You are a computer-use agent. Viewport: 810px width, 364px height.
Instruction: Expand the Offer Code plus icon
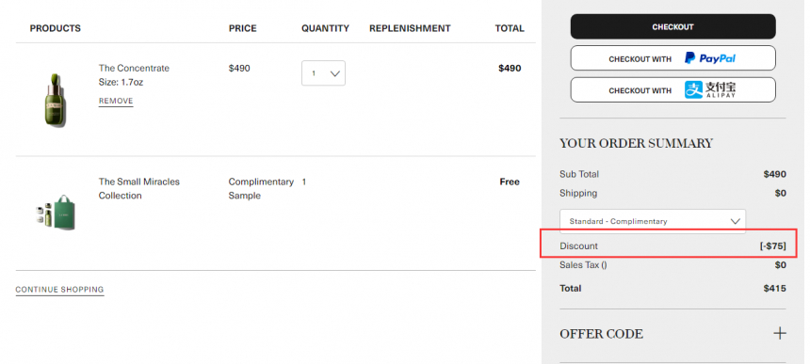click(x=780, y=334)
